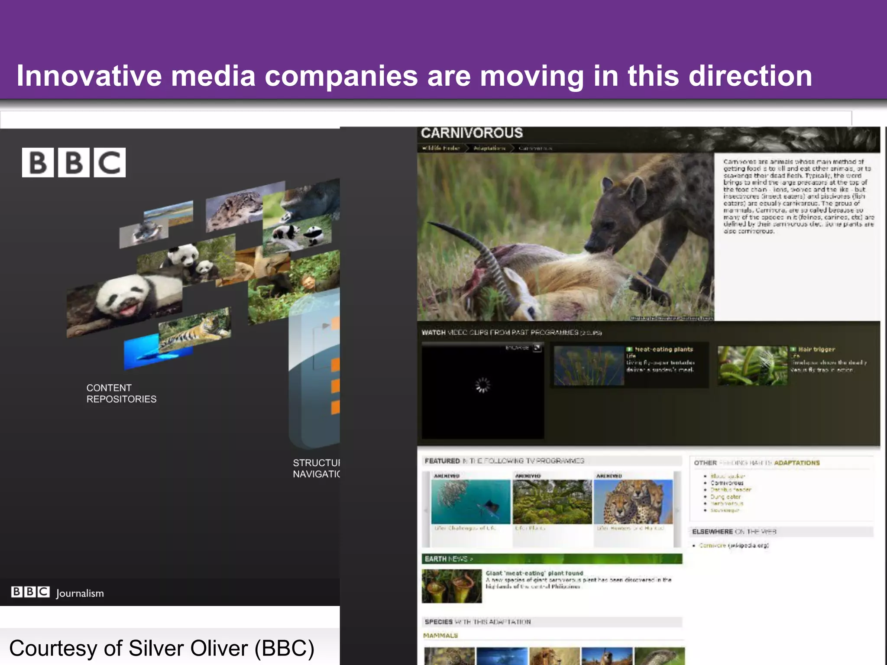This screenshot has height=665, width=887.
Task: Open the otter species thumbnail at far right
Action: 659,656
